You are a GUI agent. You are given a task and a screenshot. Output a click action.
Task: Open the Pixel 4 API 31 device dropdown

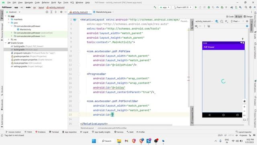pos(182,7)
